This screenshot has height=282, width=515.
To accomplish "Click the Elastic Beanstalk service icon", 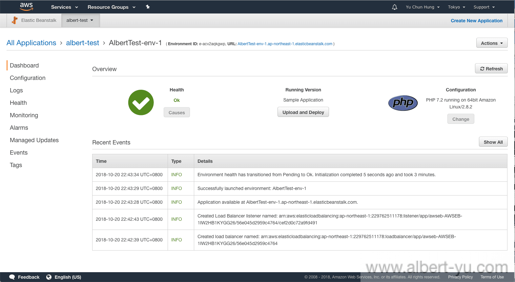I will (15, 20).
